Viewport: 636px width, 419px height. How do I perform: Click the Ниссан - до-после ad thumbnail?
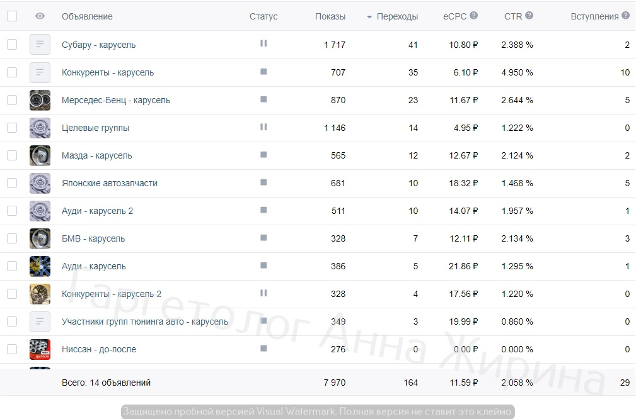pos(40,349)
